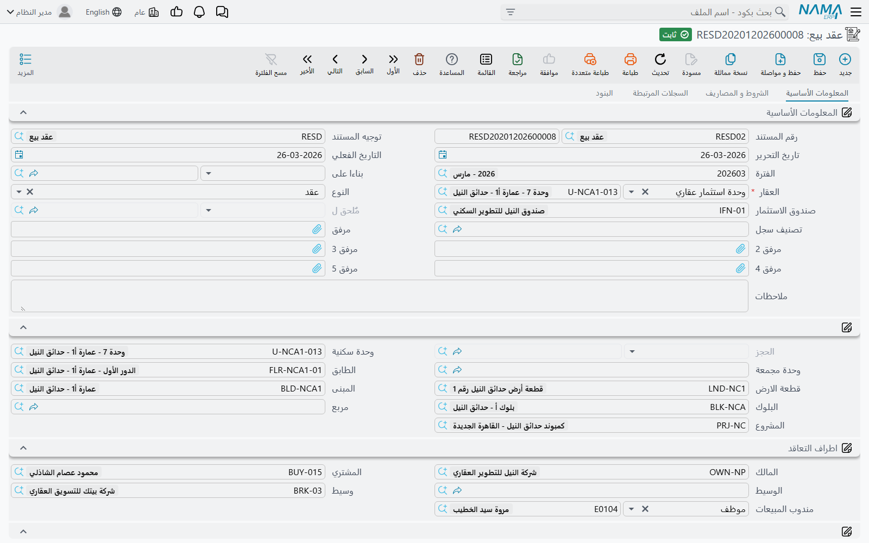Click edit icon of اطراف التعاقد section

(x=847, y=448)
